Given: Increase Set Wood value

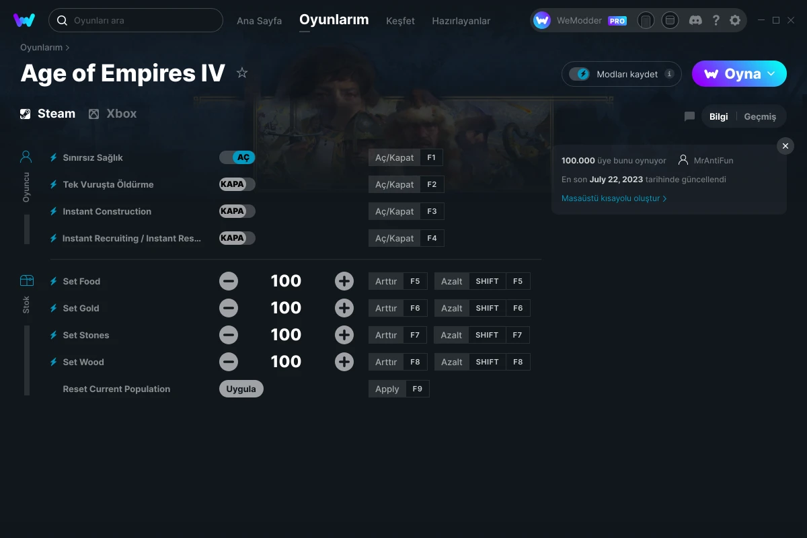Looking at the screenshot, I should click(344, 362).
